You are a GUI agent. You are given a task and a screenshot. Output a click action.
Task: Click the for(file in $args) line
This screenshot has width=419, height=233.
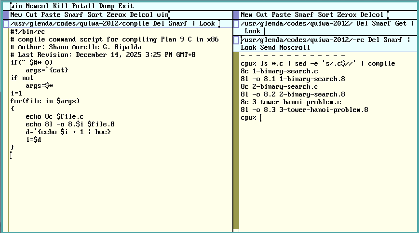pyautogui.click(x=45, y=101)
